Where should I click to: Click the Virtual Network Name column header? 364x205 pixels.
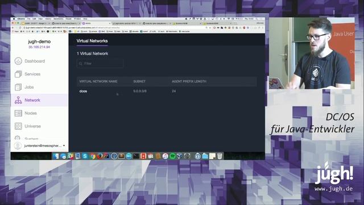98,81
